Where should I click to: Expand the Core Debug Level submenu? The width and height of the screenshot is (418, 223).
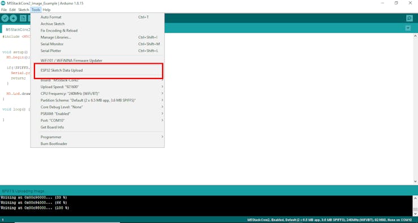(98, 107)
